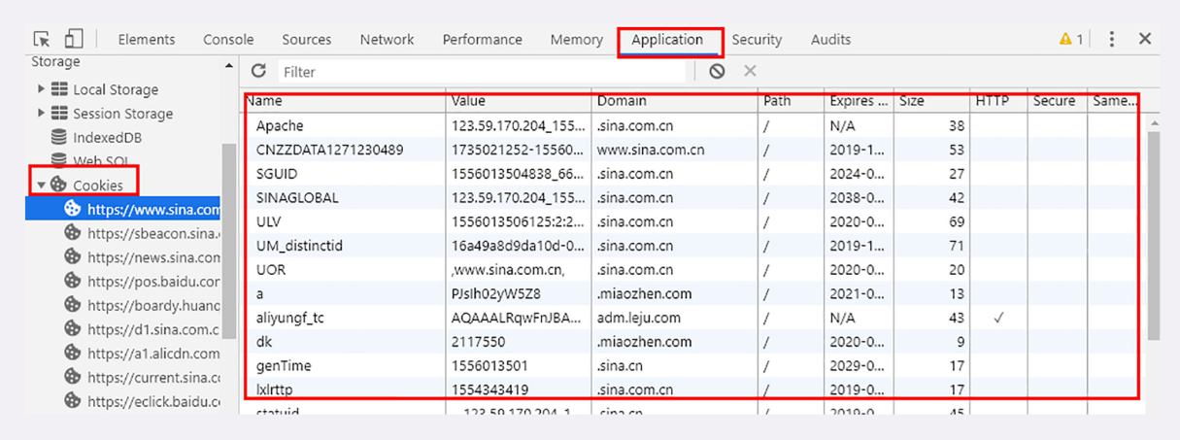This screenshot has height=440, width=1180.
Task: Click the PJsIh02yW5Z8 cookie value
Action: 495,293
